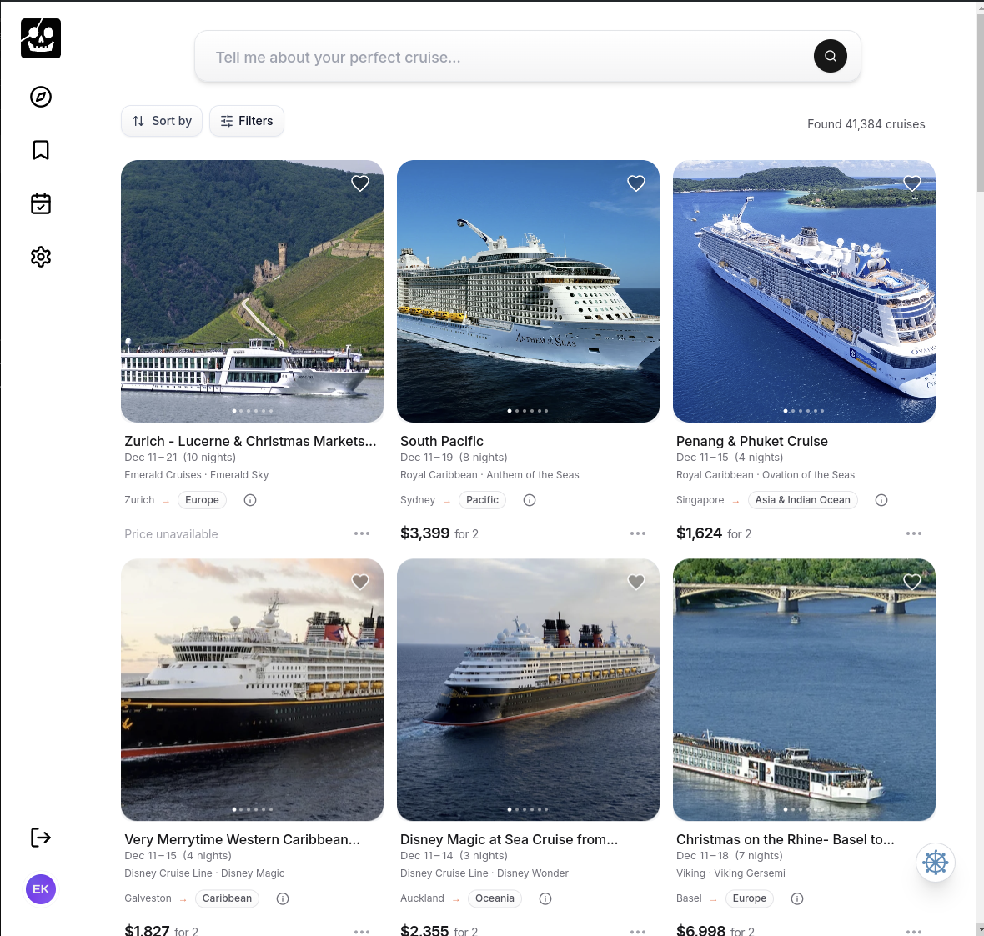The width and height of the screenshot is (984, 936).
Task: Select the Oceania region tag
Action: 495,898
